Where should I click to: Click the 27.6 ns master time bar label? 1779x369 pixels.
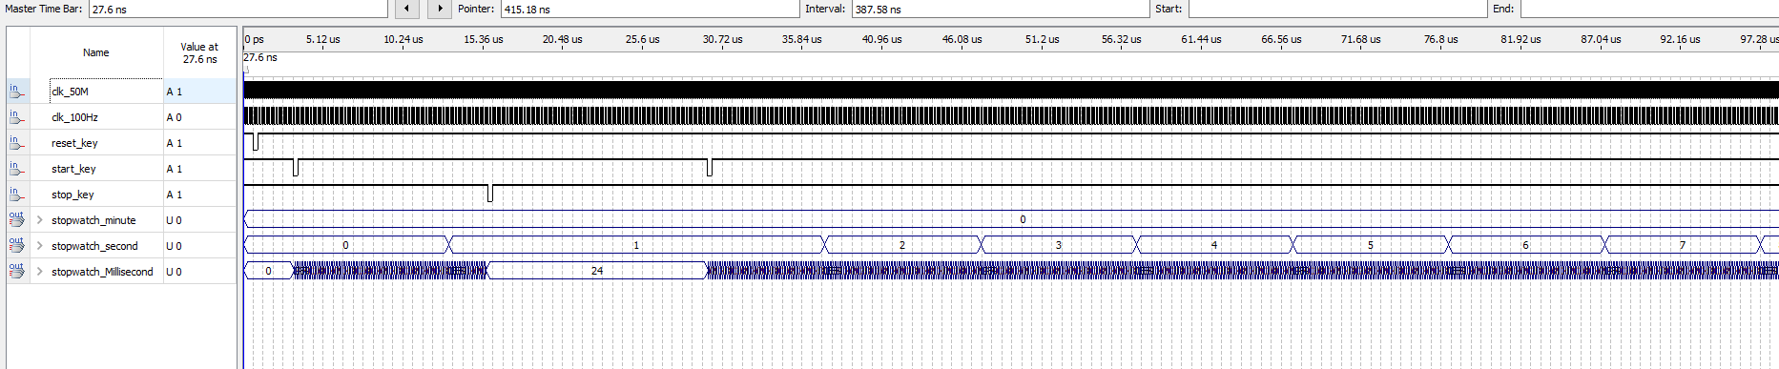click(260, 58)
